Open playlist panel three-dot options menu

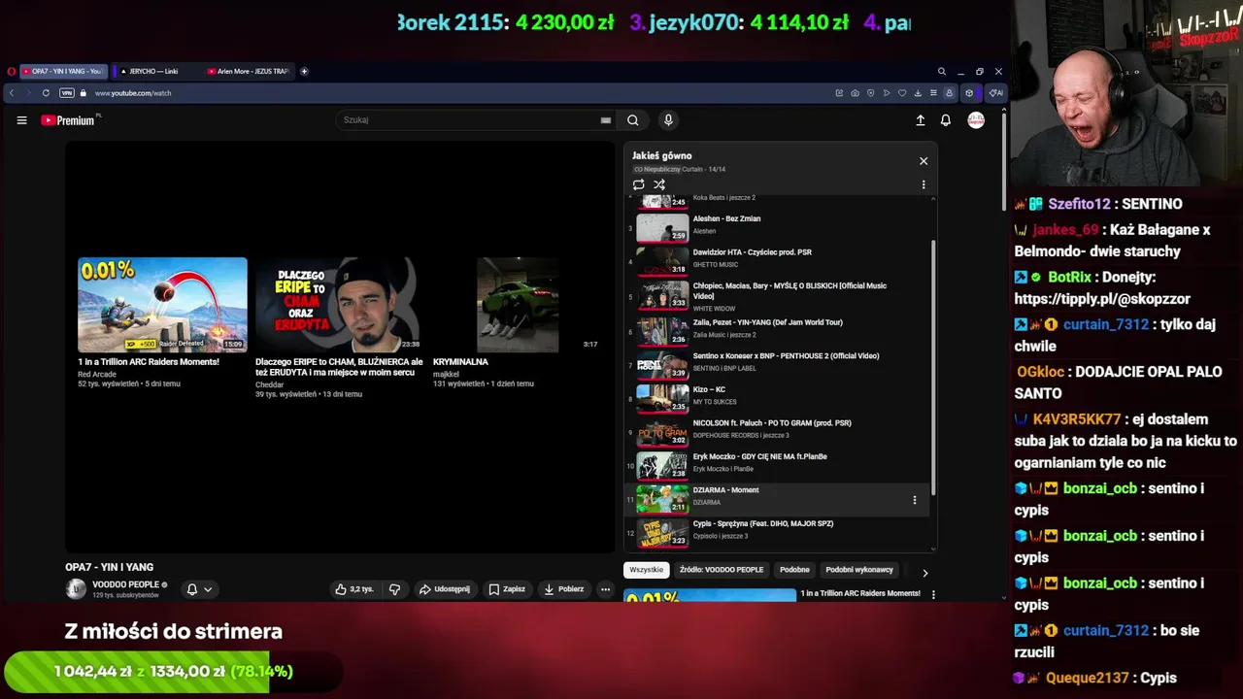coord(924,184)
